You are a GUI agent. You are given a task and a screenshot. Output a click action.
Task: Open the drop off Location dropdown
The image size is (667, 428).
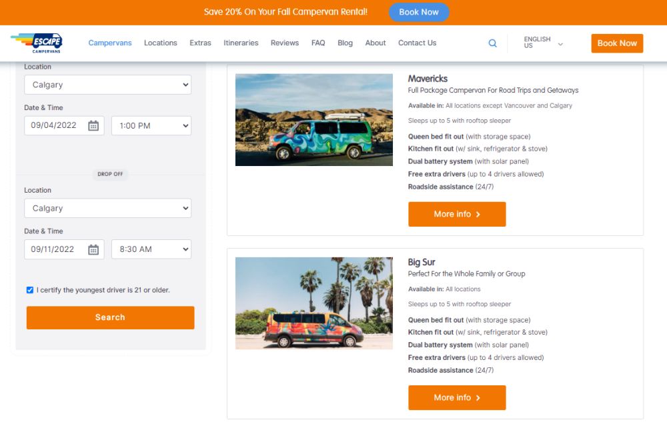click(107, 208)
